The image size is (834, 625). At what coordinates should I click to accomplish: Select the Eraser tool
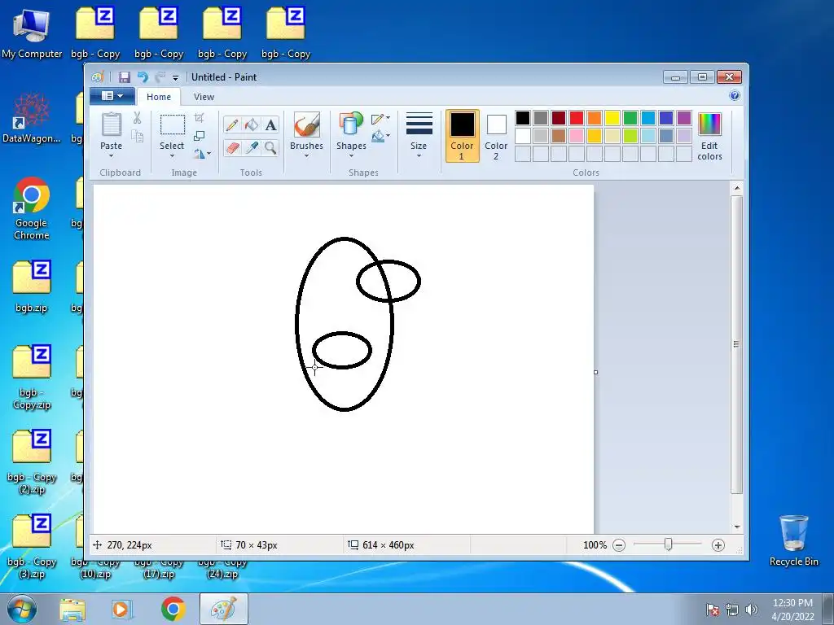pos(232,147)
